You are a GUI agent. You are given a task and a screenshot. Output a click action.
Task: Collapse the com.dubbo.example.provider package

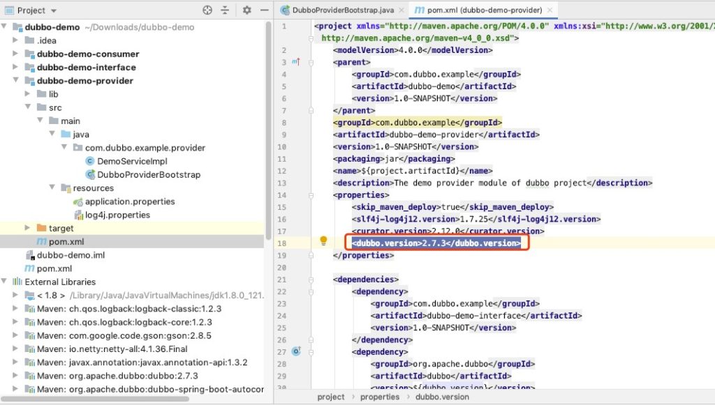click(x=64, y=148)
